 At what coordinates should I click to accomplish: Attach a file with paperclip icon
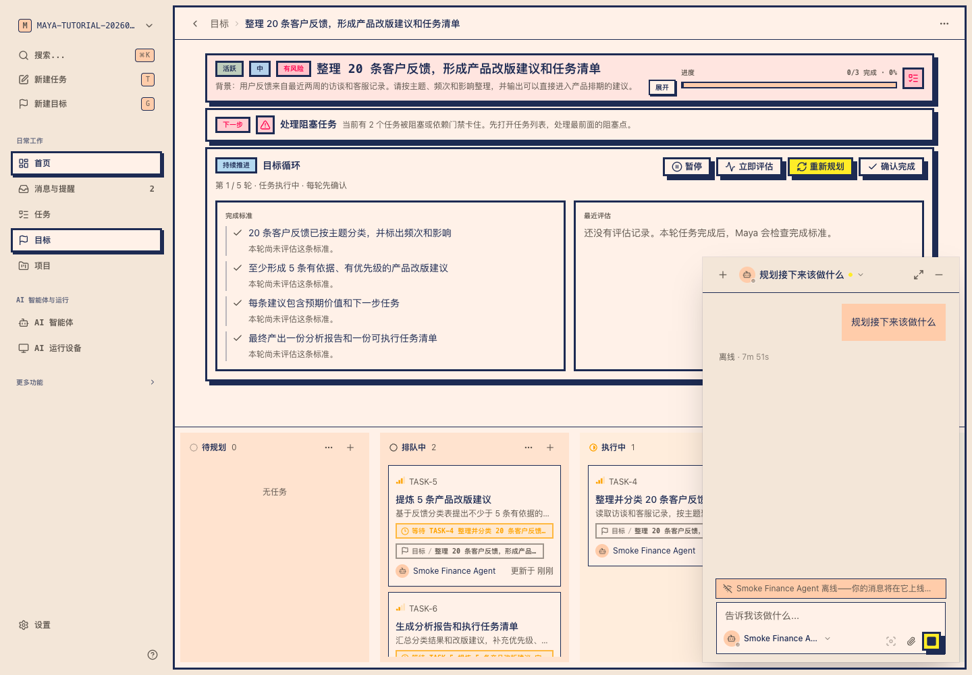pyautogui.click(x=911, y=641)
